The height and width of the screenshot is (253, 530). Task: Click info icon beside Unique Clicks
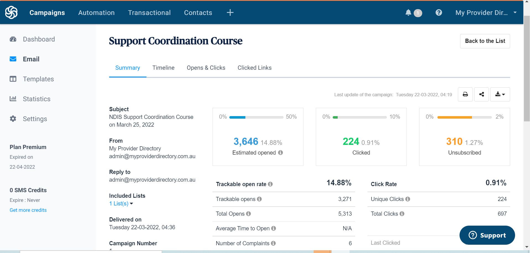click(x=408, y=199)
